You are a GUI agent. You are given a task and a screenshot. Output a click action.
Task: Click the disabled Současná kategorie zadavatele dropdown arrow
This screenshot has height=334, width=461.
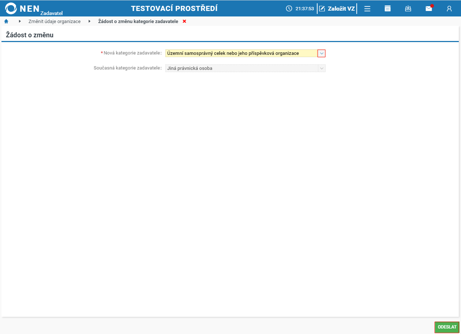click(x=322, y=68)
